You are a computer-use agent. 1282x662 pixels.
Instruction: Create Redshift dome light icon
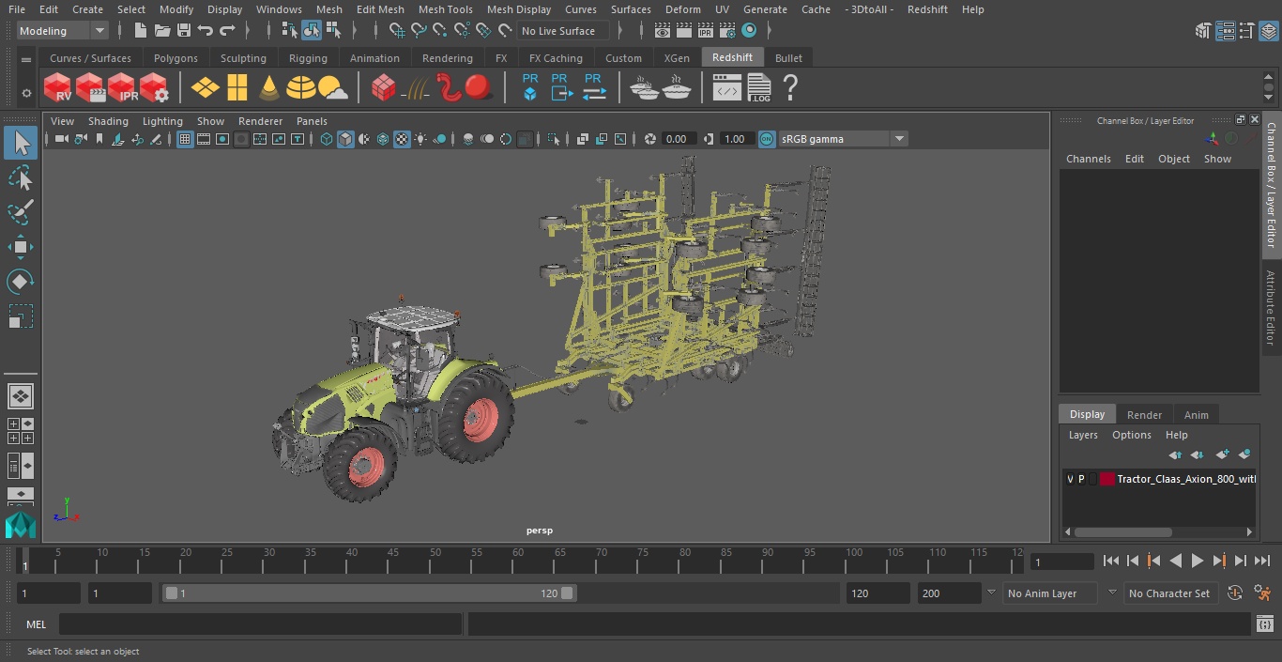tap(301, 88)
